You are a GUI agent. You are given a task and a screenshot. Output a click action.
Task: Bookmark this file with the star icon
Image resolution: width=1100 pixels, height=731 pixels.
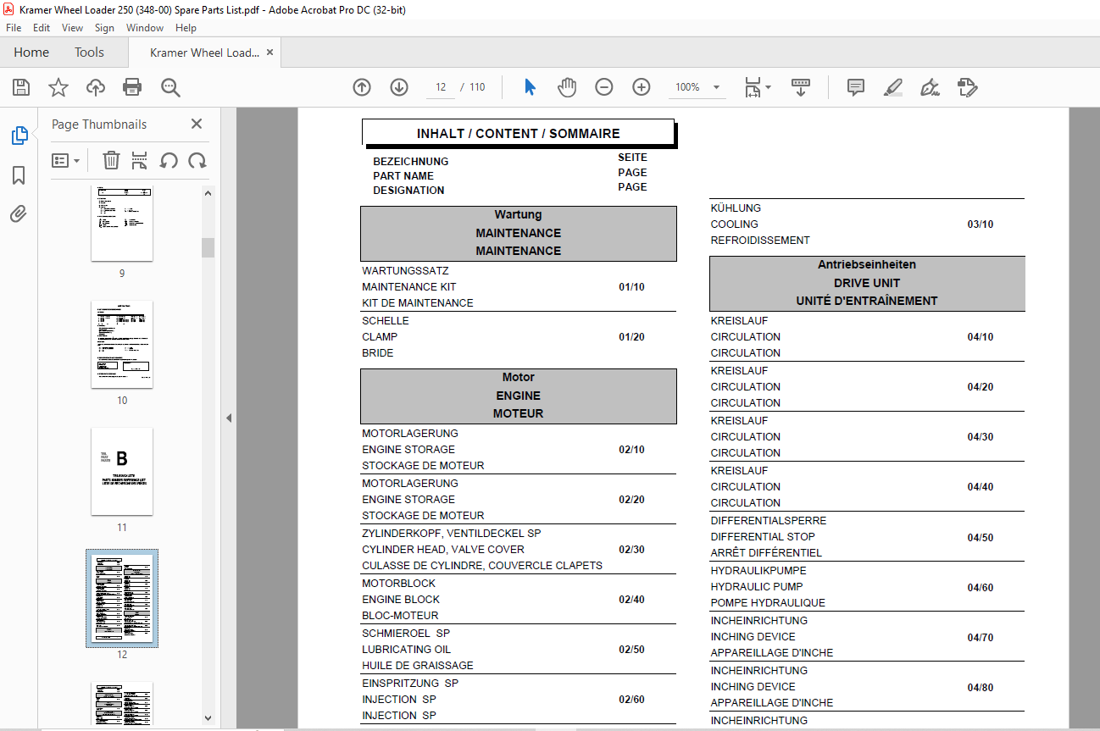click(58, 87)
